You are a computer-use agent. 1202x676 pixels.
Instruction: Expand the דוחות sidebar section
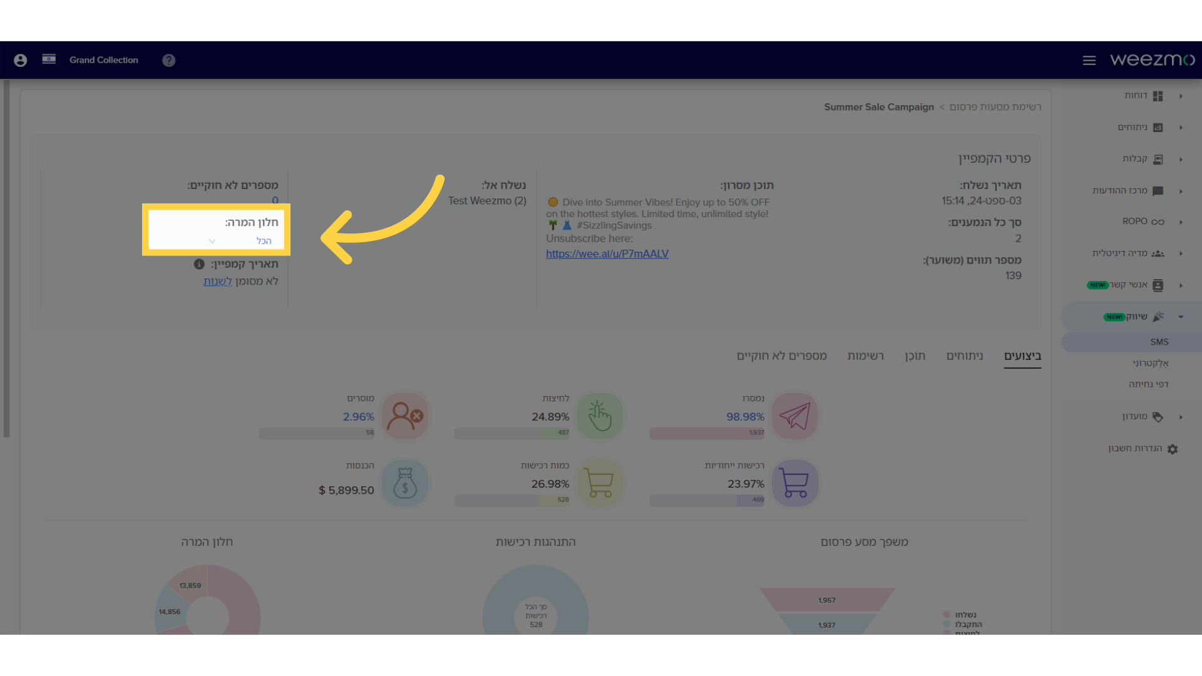click(x=1181, y=96)
